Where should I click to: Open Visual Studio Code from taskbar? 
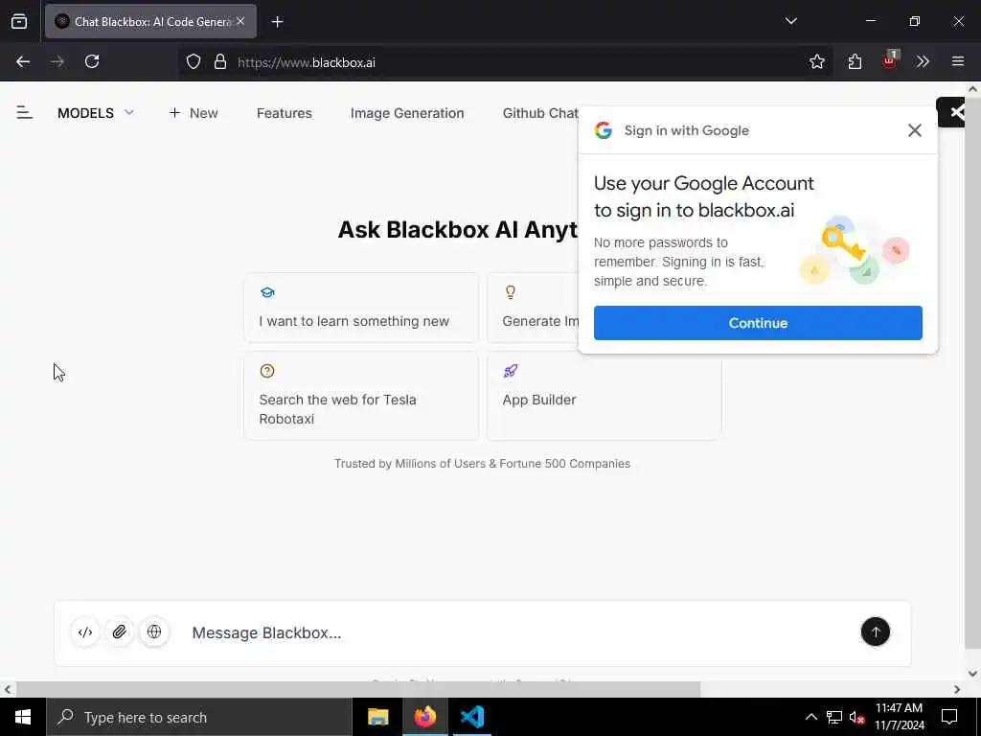pyautogui.click(x=471, y=717)
